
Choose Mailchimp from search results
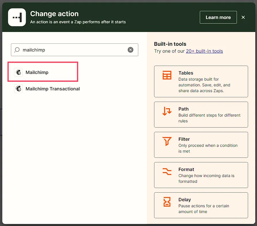click(x=43, y=72)
